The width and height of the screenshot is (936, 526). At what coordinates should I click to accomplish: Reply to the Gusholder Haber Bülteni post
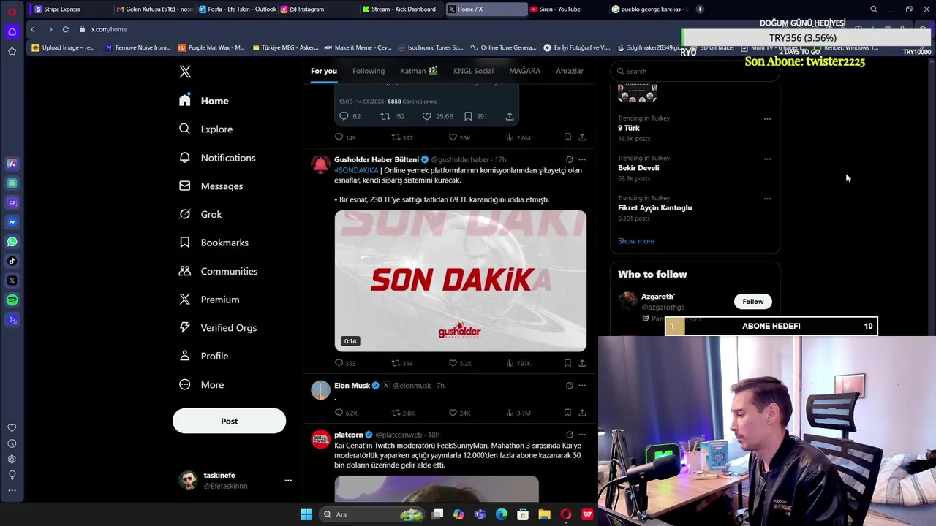[x=345, y=363]
